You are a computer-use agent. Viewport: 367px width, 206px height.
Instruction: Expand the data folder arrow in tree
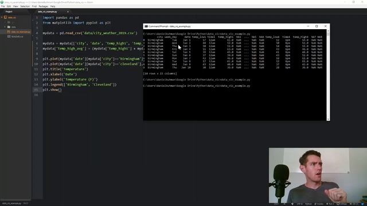point(5,27)
